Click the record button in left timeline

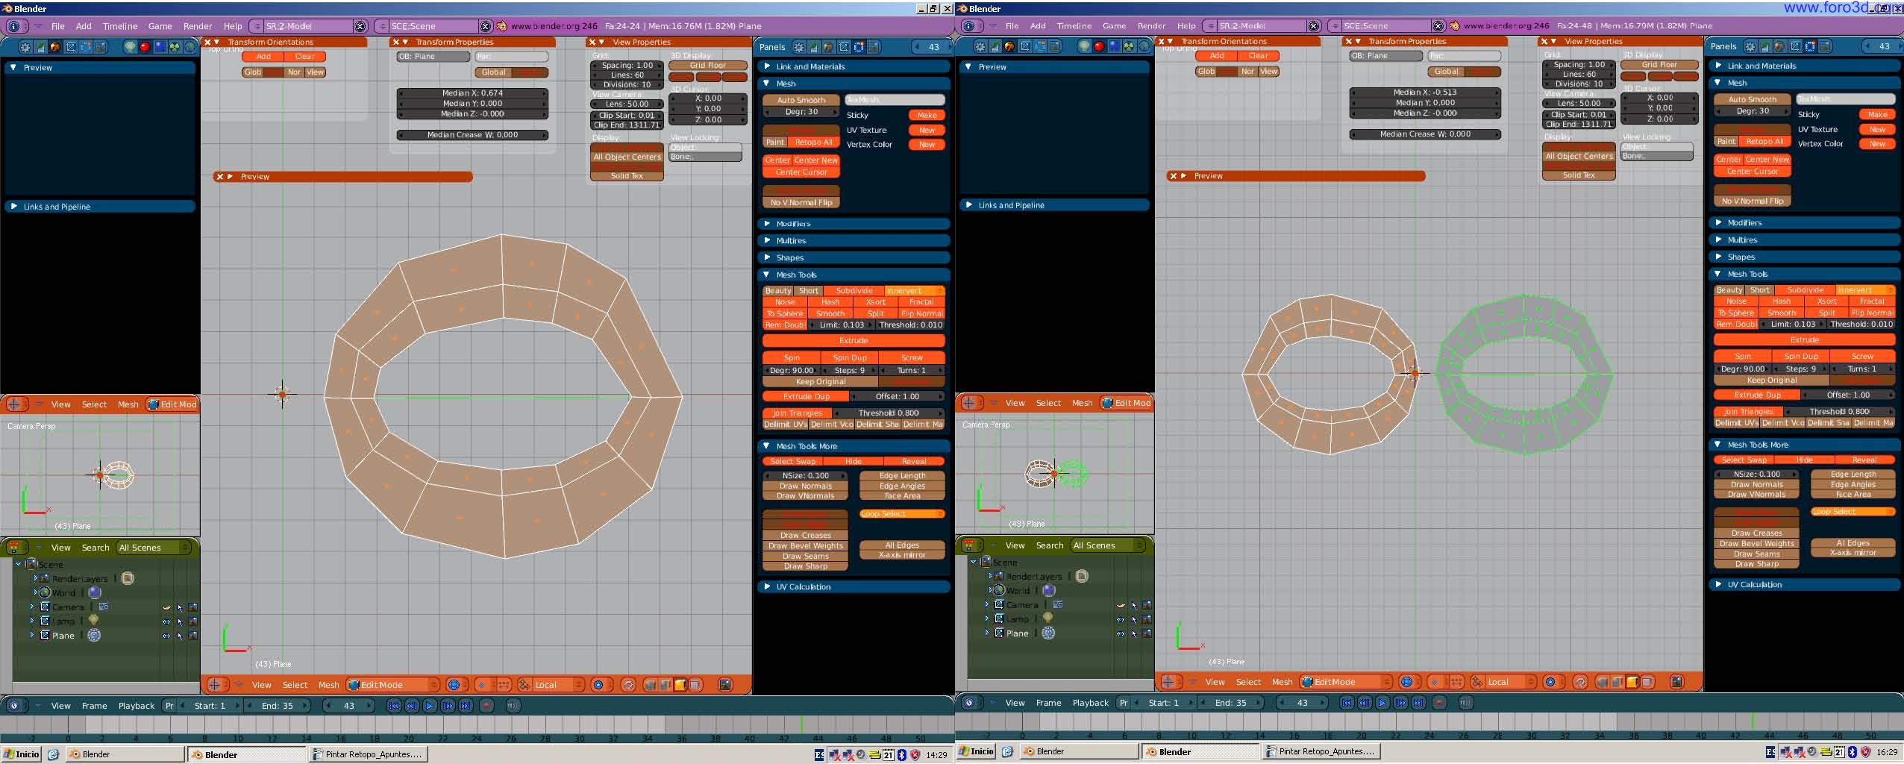point(486,705)
